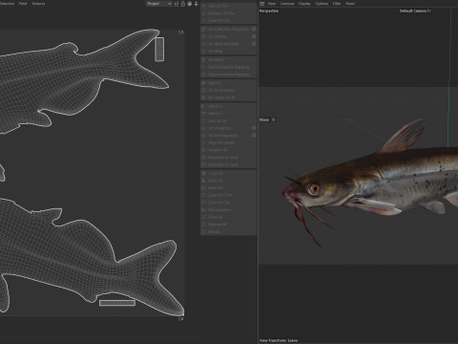The height and width of the screenshot is (344, 458).
Task: Click the Default Camera label in viewport
Action: (x=413, y=11)
